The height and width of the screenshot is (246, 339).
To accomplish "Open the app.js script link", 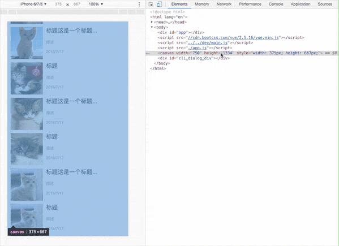I will pos(197,48).
